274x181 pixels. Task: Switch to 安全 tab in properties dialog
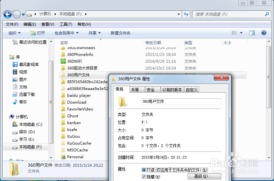pyautogui.click(x=152, y=90)
